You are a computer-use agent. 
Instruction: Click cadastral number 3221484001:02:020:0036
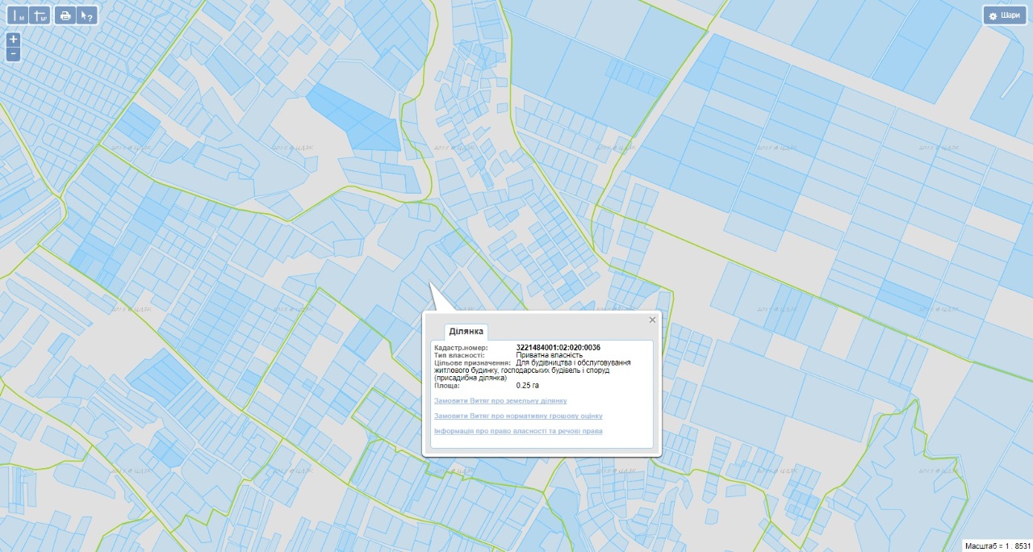point(558,348)
